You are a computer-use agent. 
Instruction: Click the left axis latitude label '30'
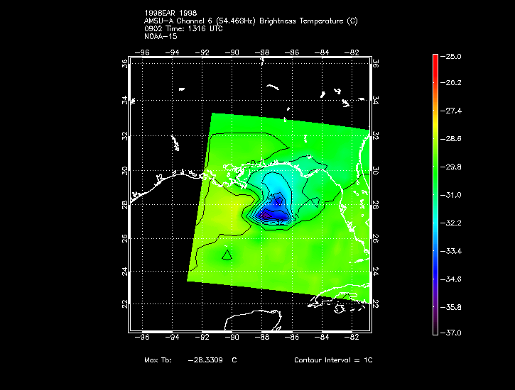[124, 171]
